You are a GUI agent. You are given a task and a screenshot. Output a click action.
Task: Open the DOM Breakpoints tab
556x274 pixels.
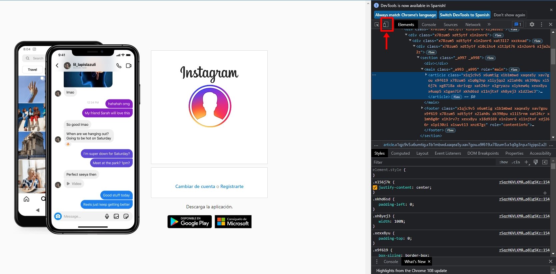tap(483, 153)
